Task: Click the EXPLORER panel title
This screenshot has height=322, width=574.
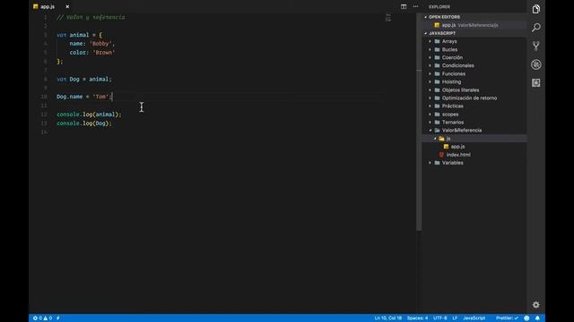Action: [439, 7]
